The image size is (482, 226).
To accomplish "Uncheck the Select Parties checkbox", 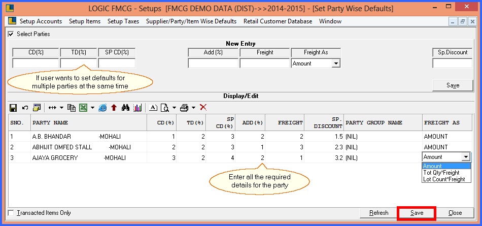I will pos(11,34).
